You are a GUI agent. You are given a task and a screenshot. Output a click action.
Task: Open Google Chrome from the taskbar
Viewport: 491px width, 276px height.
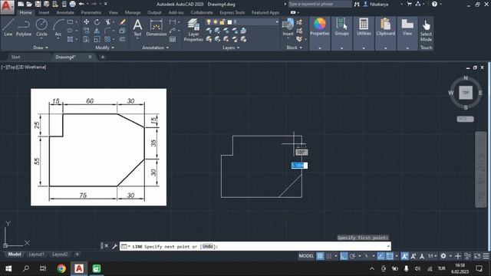pos(61,268)
